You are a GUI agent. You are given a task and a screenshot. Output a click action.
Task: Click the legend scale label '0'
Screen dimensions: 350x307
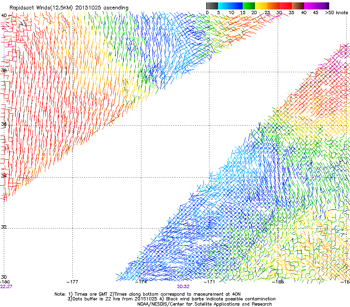(207, 12)
